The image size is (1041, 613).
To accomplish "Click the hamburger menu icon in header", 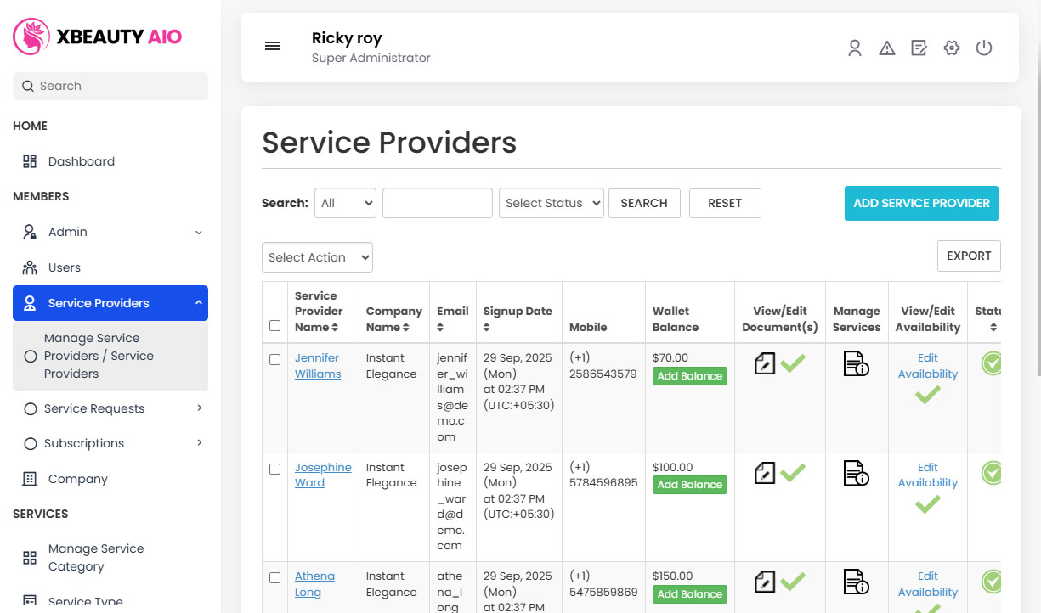I will point(273,47).
